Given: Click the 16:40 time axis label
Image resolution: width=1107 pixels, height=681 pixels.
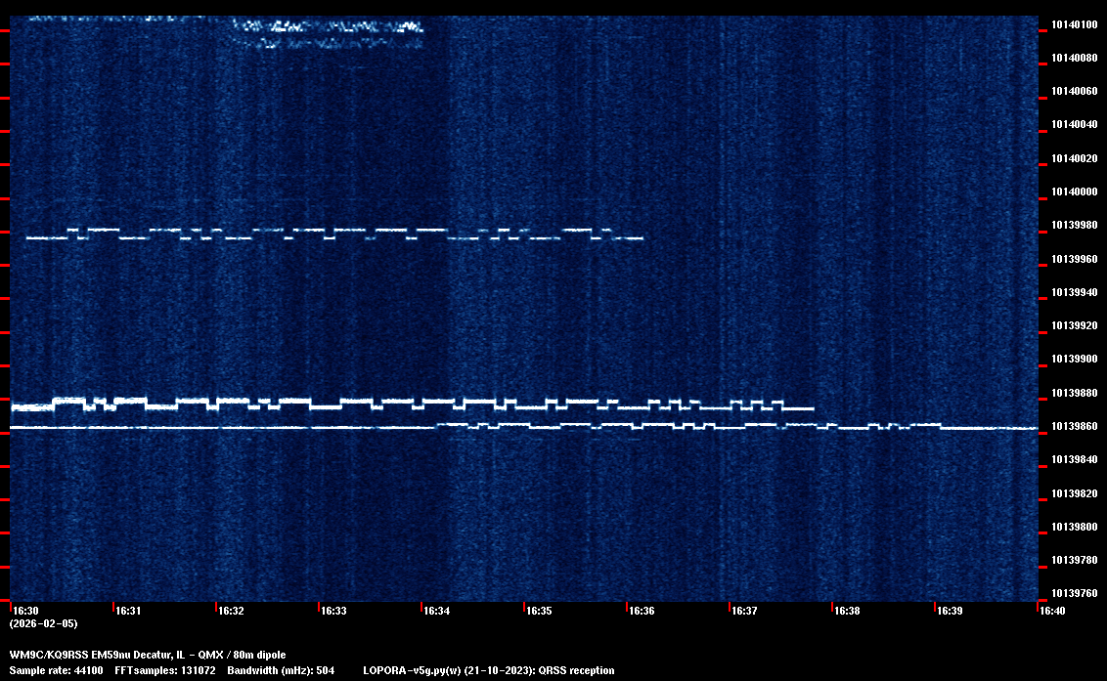Looking at the screenshot, I should (1052, 611).
